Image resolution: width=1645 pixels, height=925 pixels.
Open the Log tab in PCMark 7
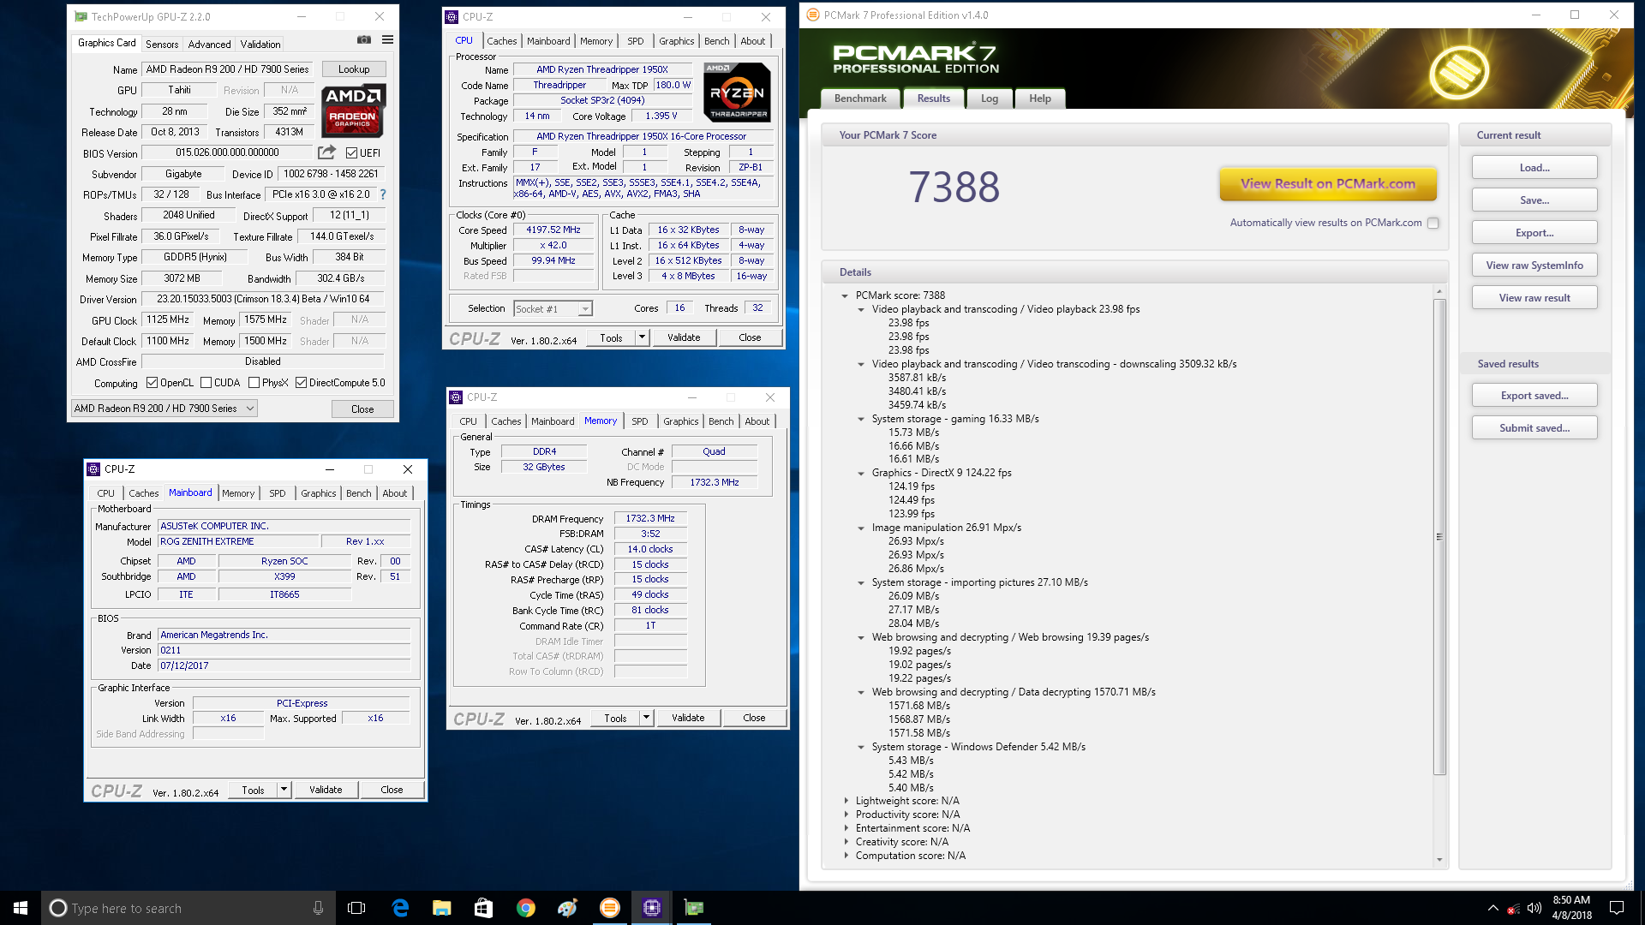click(x=990, y=98)
